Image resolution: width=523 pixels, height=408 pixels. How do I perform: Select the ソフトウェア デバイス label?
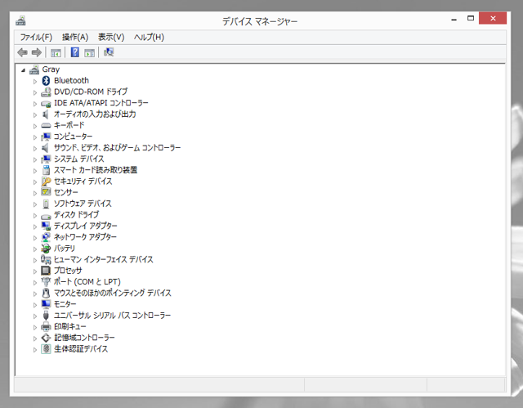click(x=83, y=204)
